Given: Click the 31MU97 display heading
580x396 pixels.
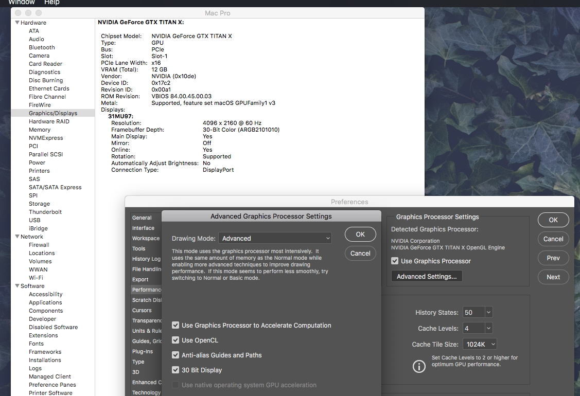Looking at the screenshot, I should [120, 116].
